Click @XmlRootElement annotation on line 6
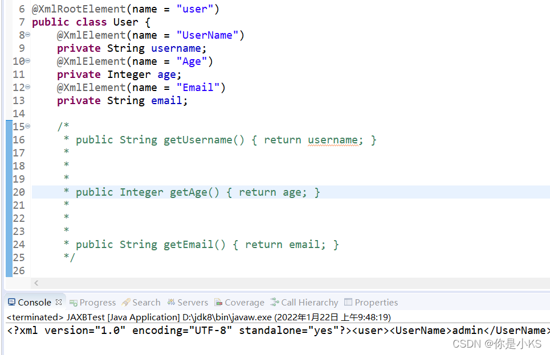The image size is (550, 355). [79, 9]
